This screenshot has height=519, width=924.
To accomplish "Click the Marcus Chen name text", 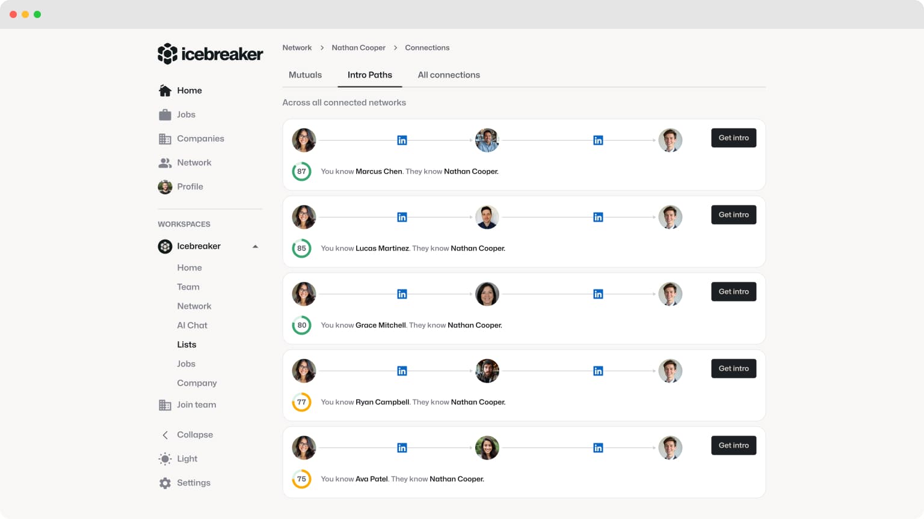I will 379,172.
